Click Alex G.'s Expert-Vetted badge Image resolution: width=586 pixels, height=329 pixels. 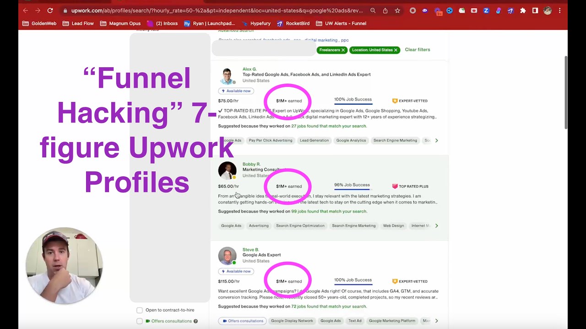tap(410, 101)
